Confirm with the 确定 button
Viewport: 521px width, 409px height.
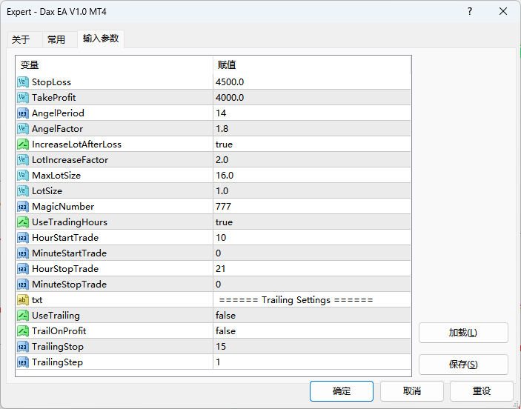coord(342,391)
